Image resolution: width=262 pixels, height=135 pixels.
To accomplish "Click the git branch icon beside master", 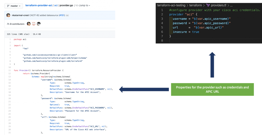I will tap(8, 6).
